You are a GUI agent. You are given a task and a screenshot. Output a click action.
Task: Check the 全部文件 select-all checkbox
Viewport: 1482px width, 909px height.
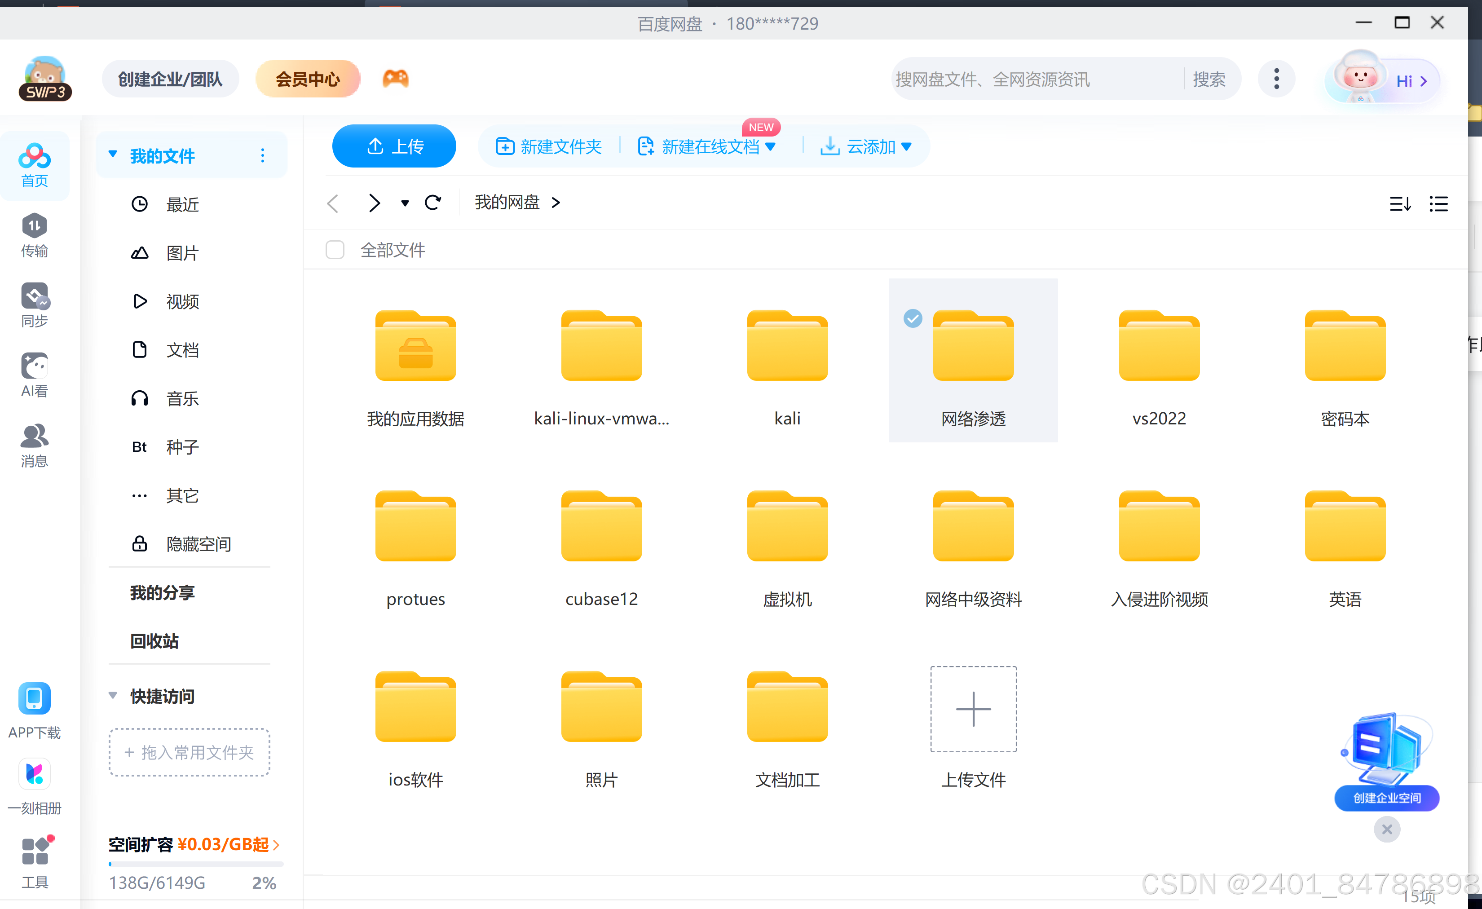(x=335, y=250)
